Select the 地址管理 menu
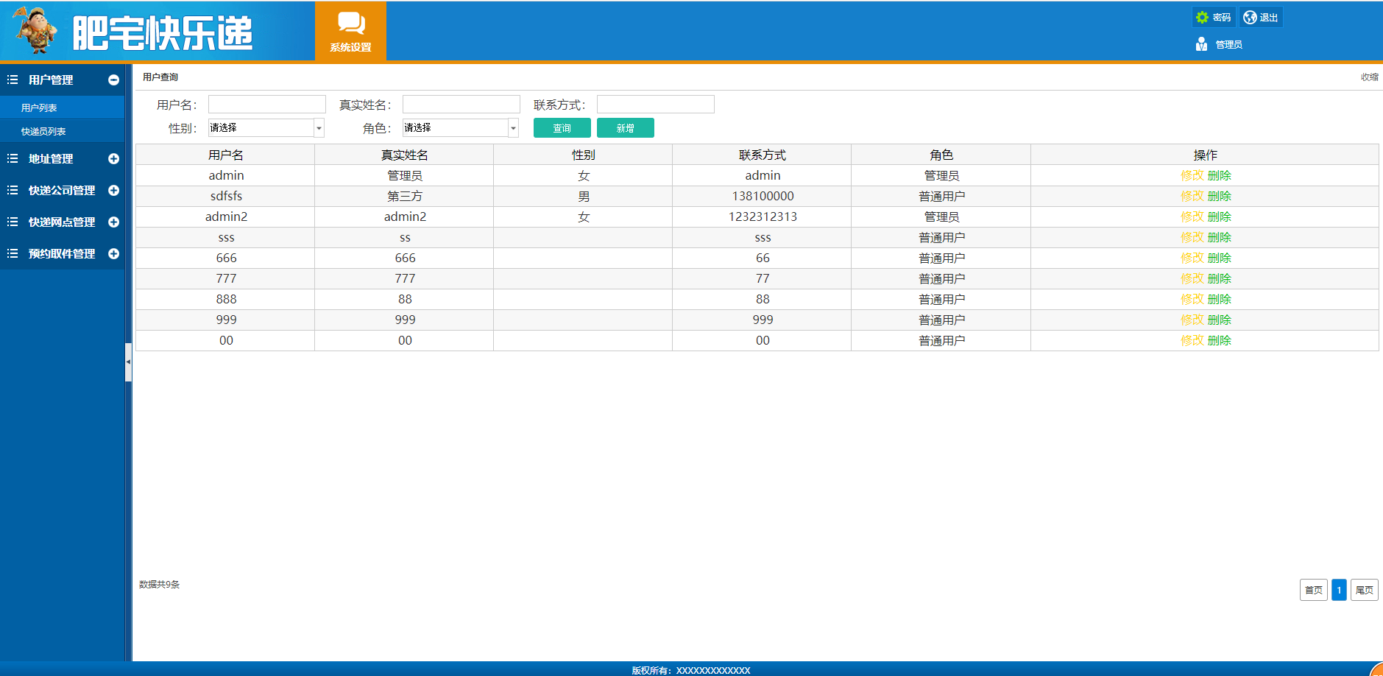The width and height of the screenshot is (1383, 676). [51, 158]
